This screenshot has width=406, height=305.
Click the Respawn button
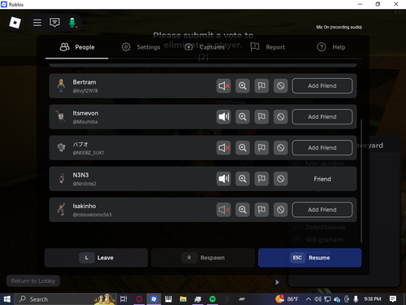pos(203,258)
